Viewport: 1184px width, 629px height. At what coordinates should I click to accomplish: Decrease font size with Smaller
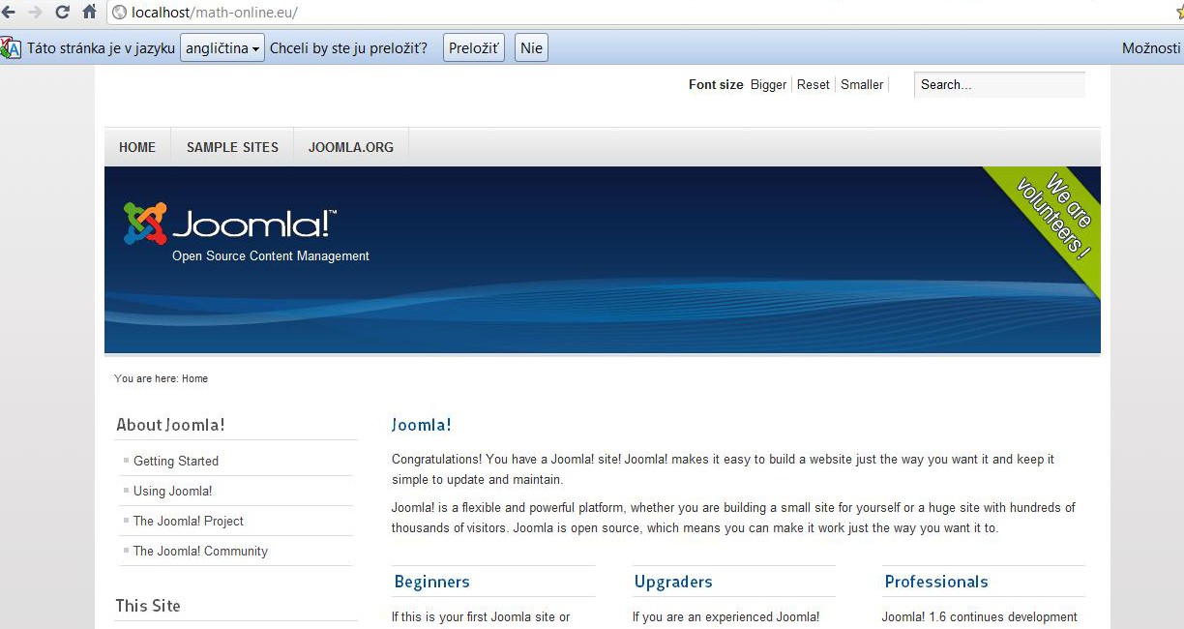(862, 85)
